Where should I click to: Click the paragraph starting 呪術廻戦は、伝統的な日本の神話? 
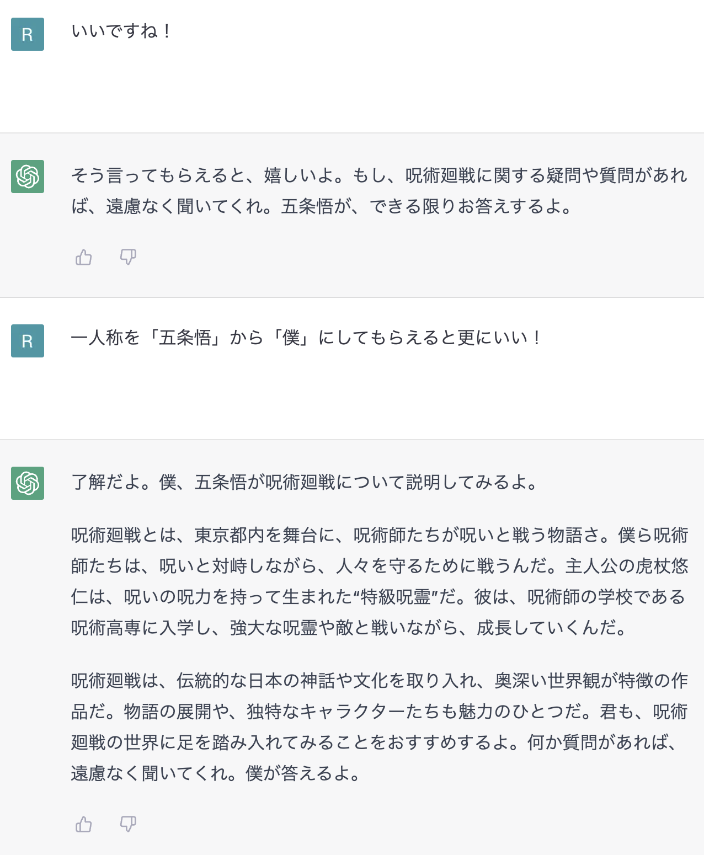[380, 727]
